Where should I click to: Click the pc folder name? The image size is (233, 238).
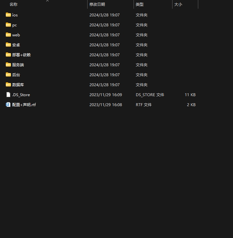14,25
